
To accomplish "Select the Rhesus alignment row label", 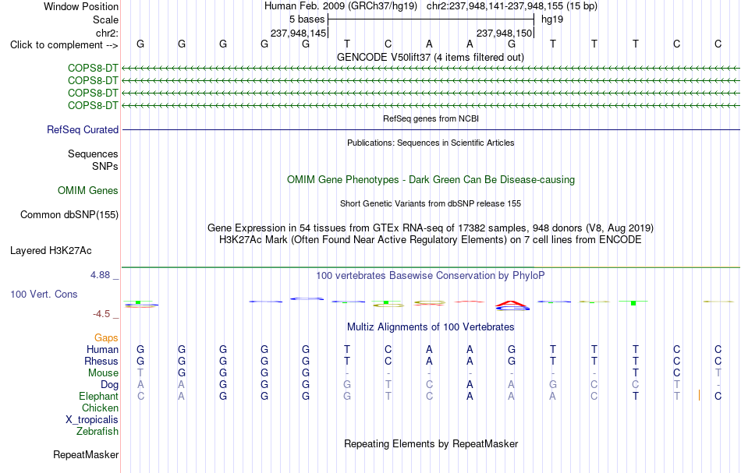I will click(101, 361).
